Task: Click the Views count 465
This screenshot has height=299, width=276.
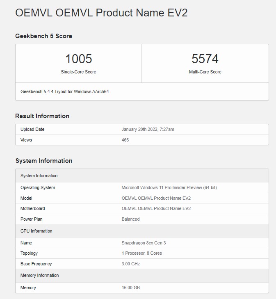Action: pyautogui.click(x=125, y=140)
